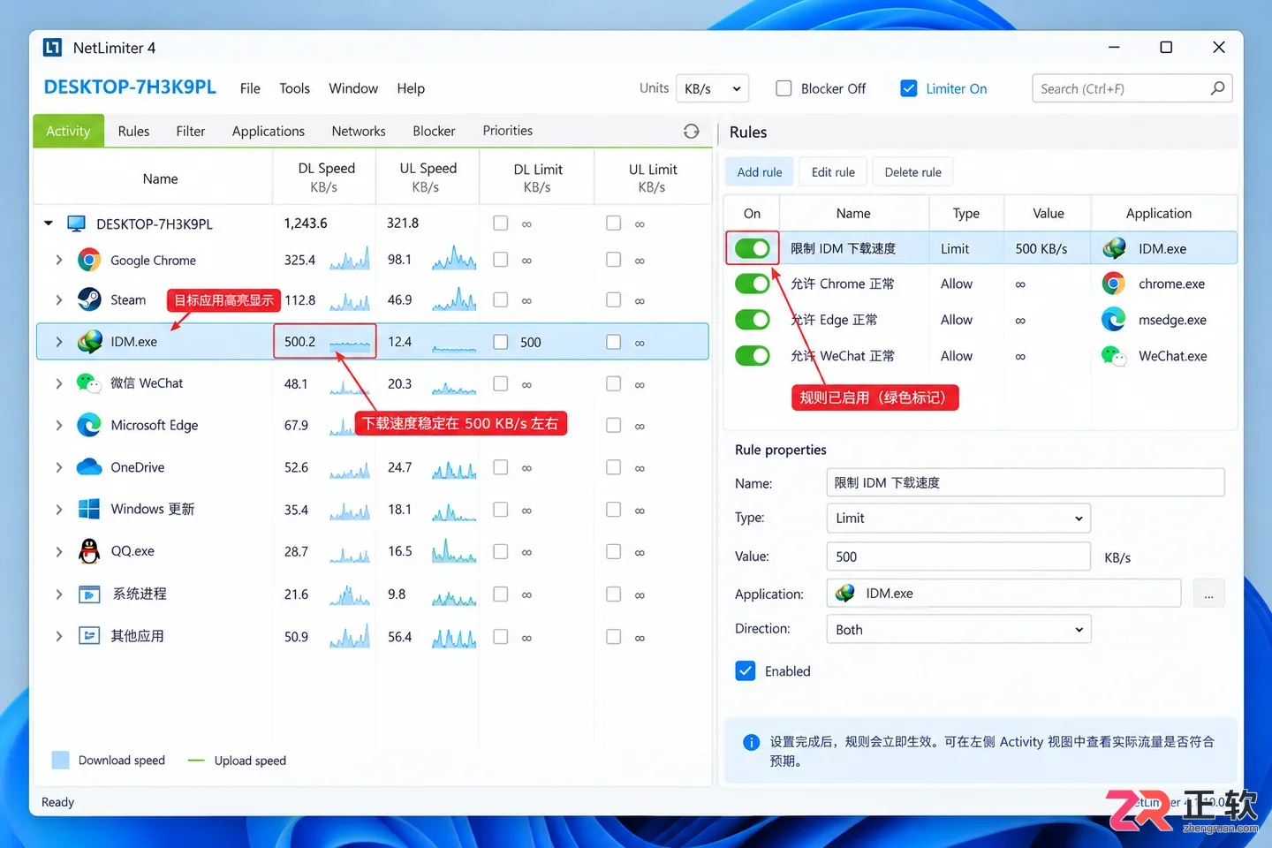1272x848 pixels.
Task: Tick the DL Limit checkbox for IDM.exe
Action: [501, 342]
